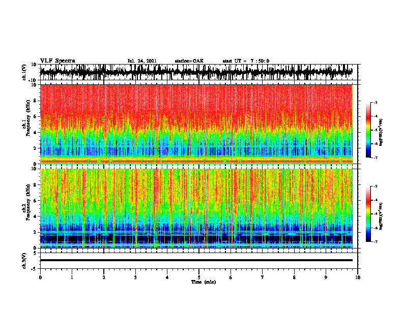Click the ch.1 spectrogram panel
This screenshot has width=403, height=311.
coord(196,124)
